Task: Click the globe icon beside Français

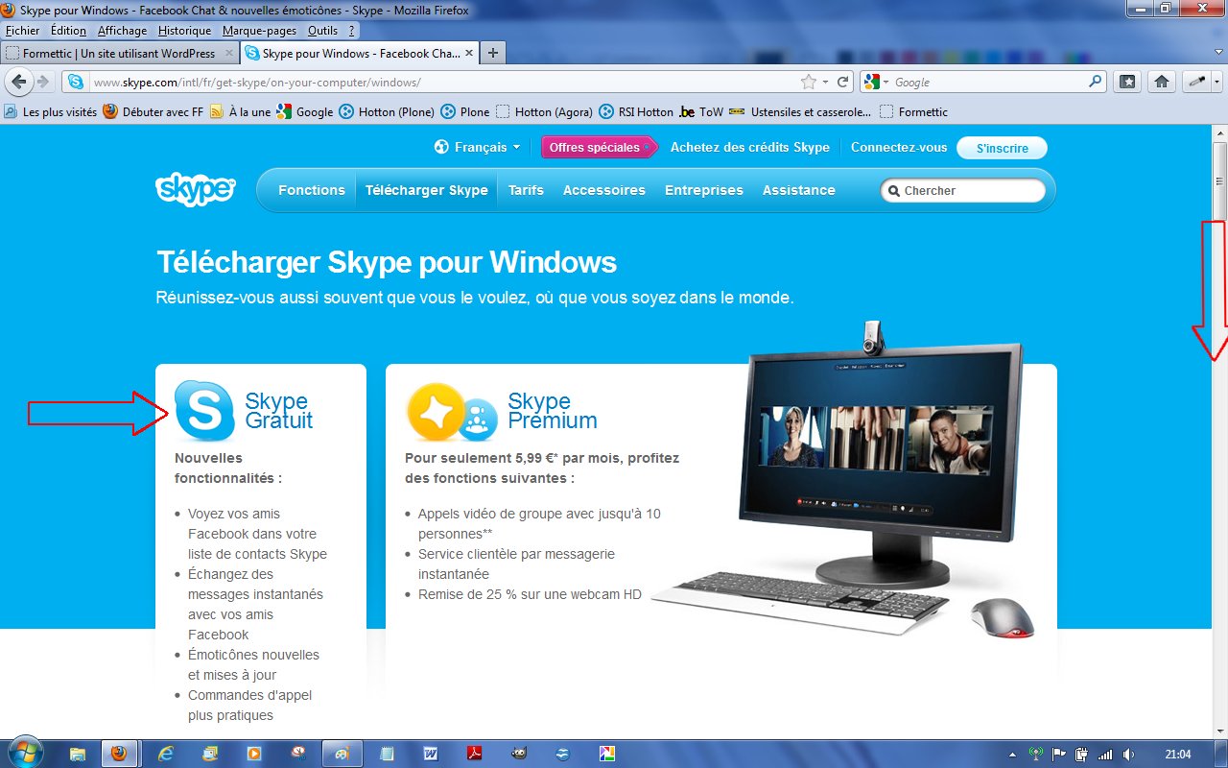Action: pyautogui.click(x=441, y=147)
